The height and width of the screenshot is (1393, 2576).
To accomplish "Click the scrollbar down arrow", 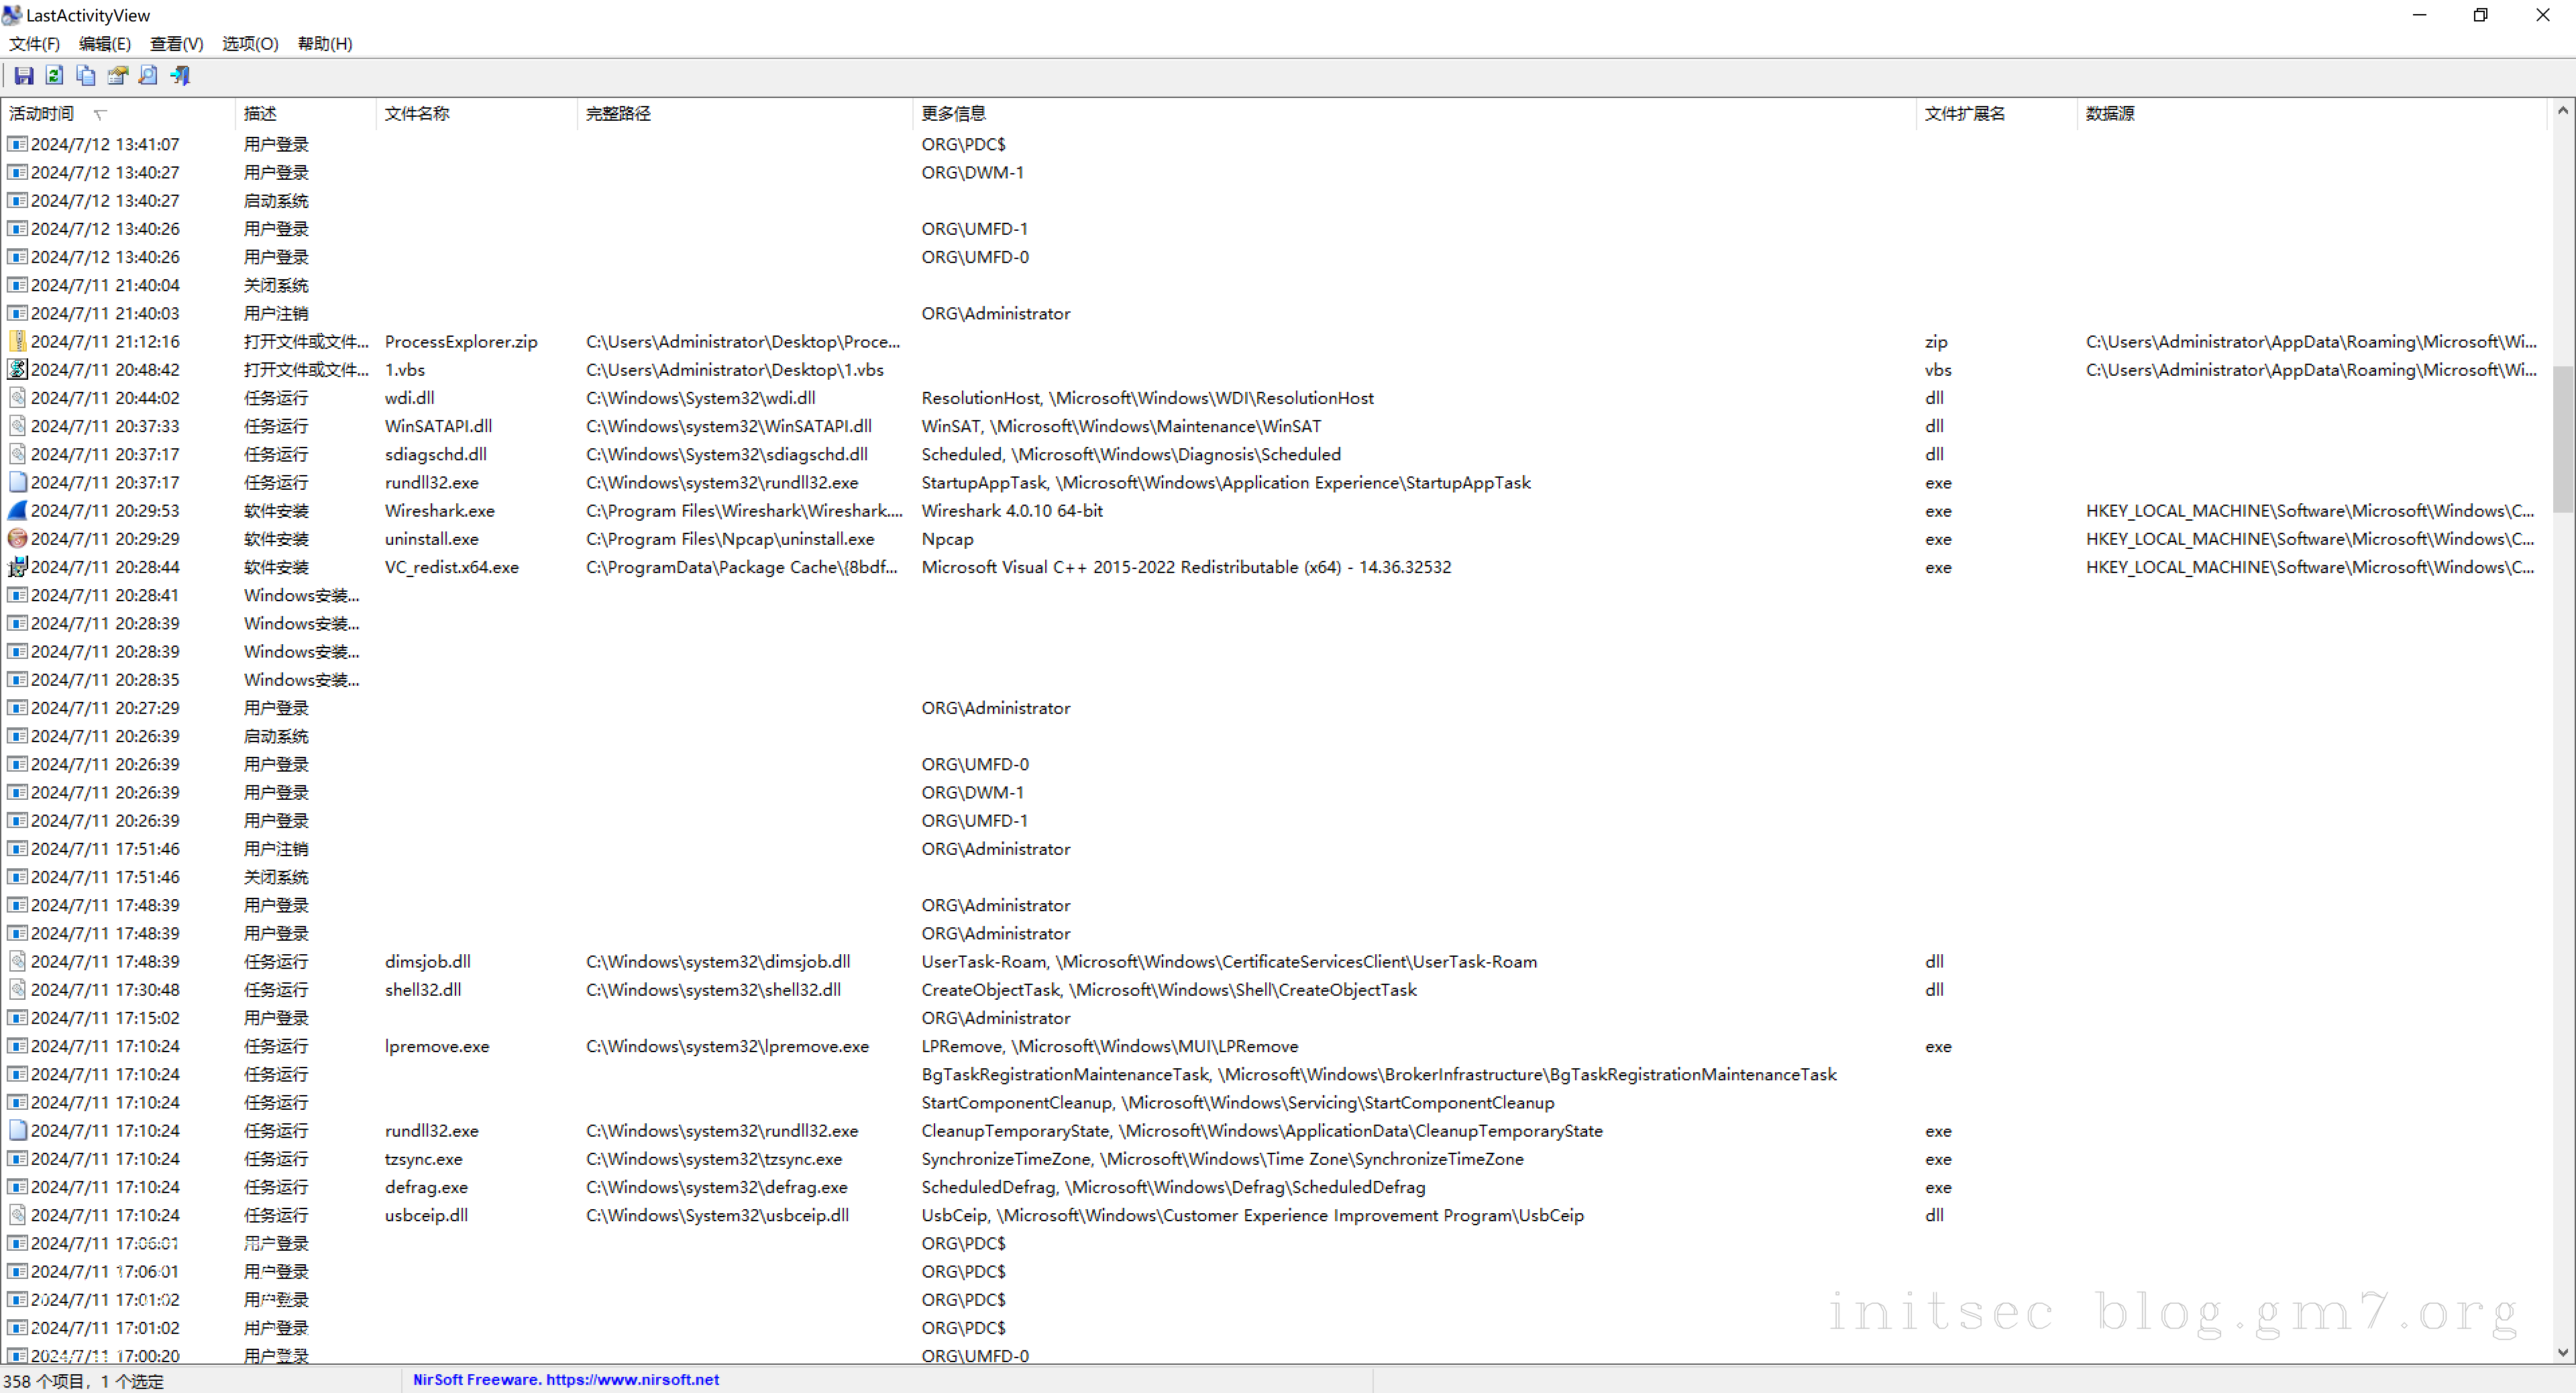I will click(2562, 1352).
